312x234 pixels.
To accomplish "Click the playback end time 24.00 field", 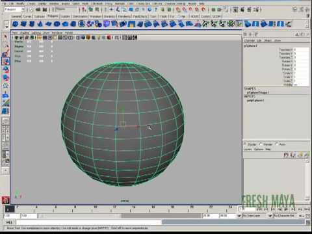I will (211, 216).
